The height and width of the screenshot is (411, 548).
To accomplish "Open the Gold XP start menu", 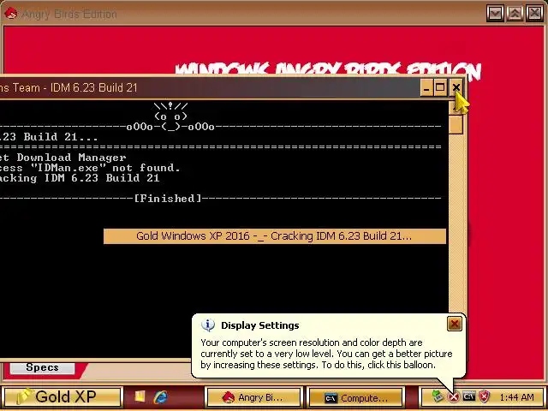I will 63,396.
